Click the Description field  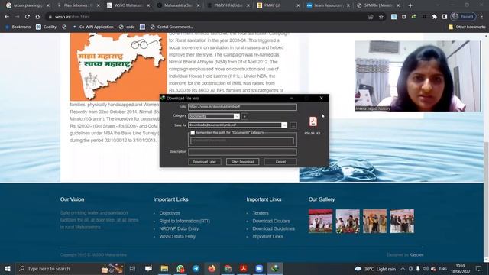pos(242,152)
